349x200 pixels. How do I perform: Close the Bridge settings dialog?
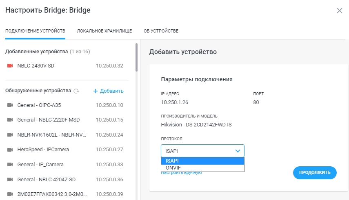(x=340, y=11)
